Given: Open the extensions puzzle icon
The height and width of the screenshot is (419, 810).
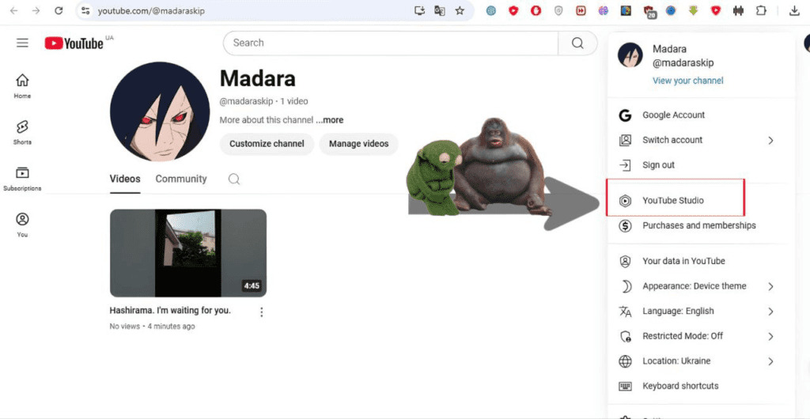Looking at the screenshot, I should [x=761, y=10].
